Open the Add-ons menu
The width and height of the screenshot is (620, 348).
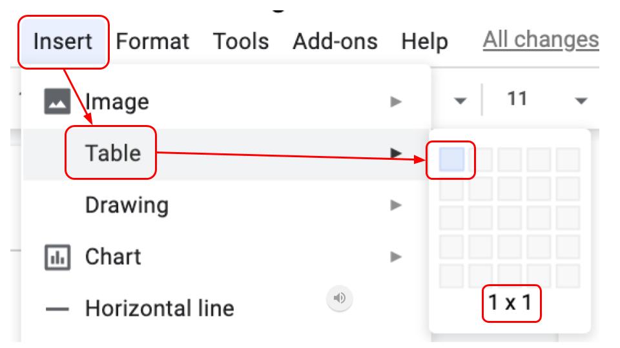[x=335, y=41]
